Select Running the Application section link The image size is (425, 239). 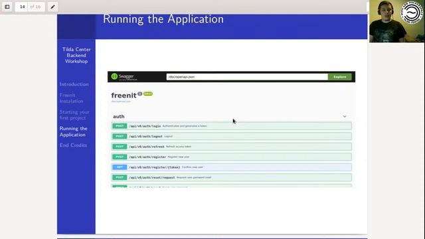tap(74, 131)
